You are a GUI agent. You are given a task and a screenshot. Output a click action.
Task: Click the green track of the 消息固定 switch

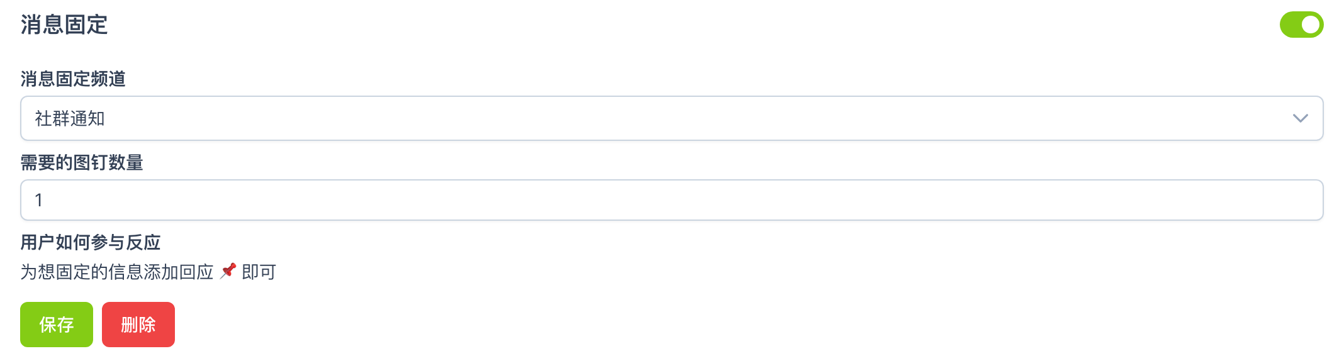(x=1290, y=25)
